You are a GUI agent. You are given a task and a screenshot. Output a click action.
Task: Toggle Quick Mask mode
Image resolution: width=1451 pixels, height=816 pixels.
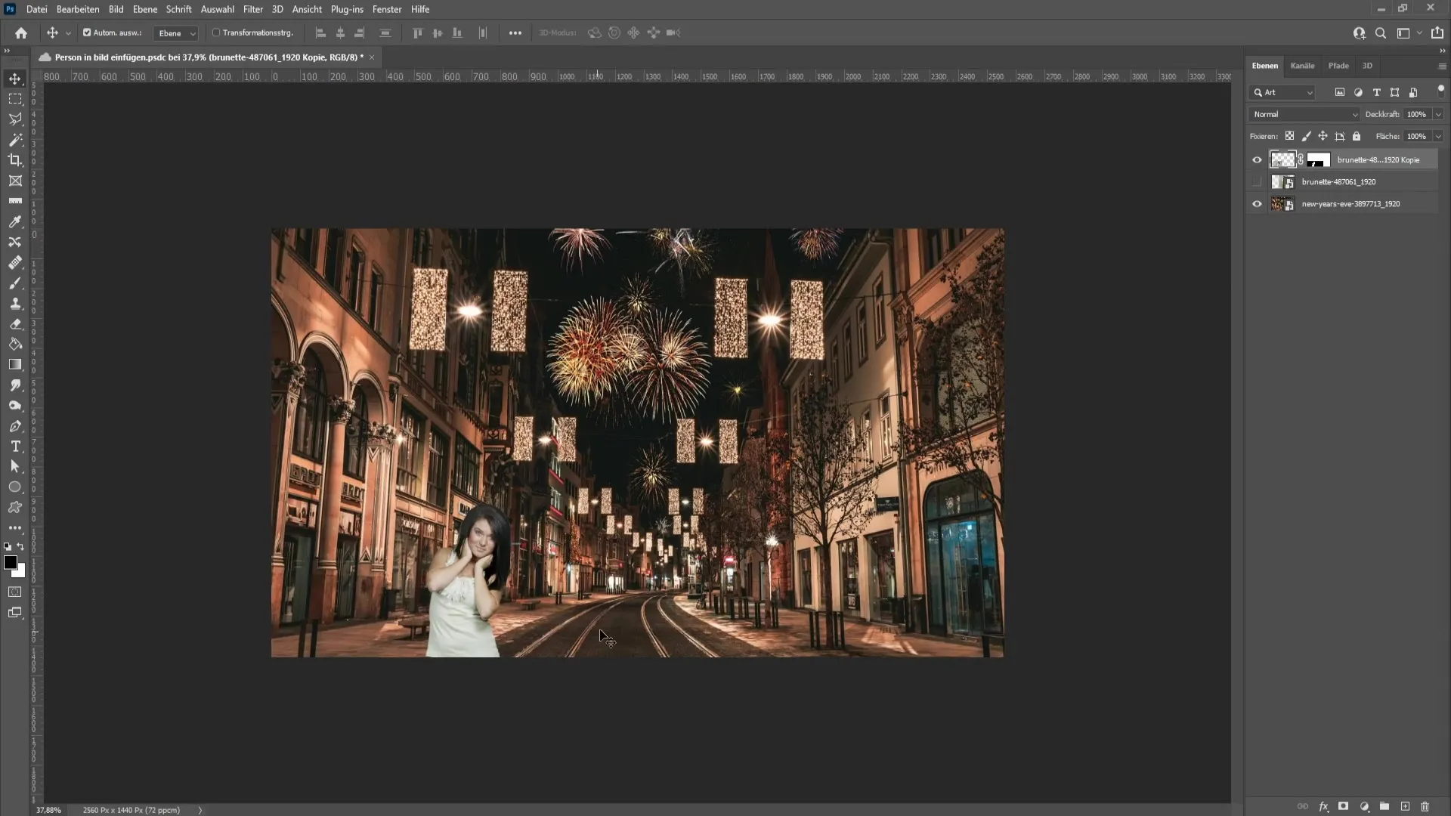[x=15, y=592]
